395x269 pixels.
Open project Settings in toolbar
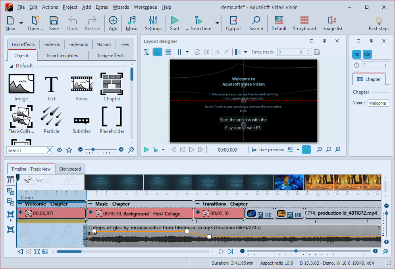click(x=153, y=23)
